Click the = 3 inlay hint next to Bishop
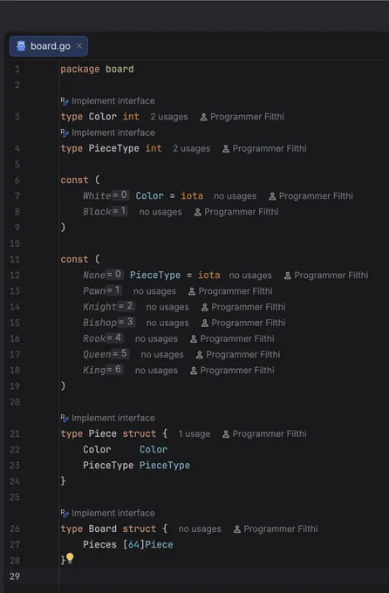The width and height of the screenshot is (389, 593). point(126,322)
